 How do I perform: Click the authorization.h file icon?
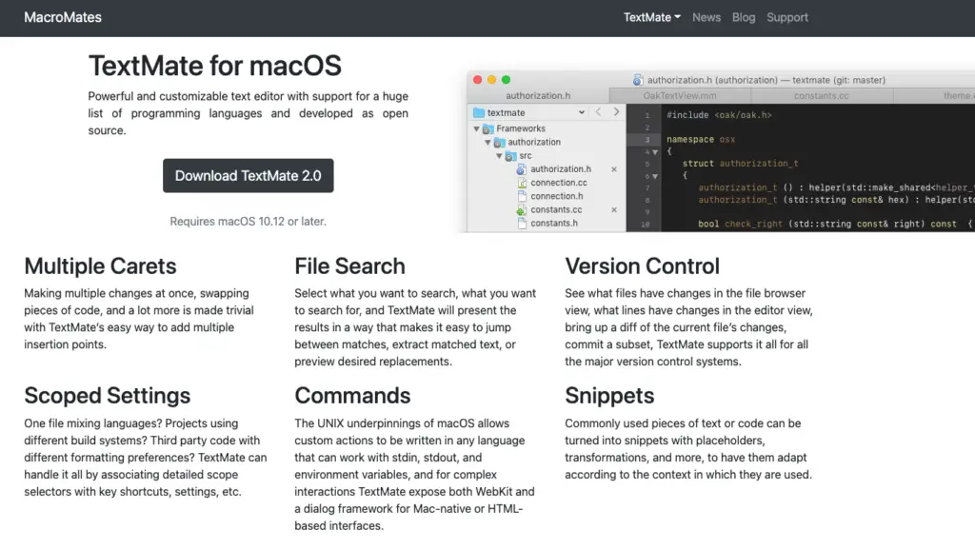point(522,169)
